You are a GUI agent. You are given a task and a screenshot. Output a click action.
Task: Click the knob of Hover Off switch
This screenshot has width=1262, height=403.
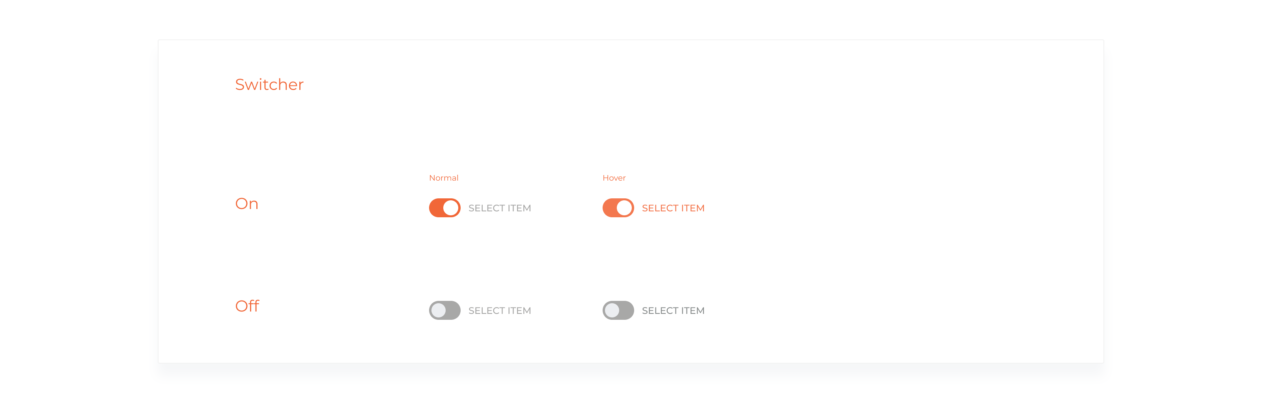click(612, 310)
